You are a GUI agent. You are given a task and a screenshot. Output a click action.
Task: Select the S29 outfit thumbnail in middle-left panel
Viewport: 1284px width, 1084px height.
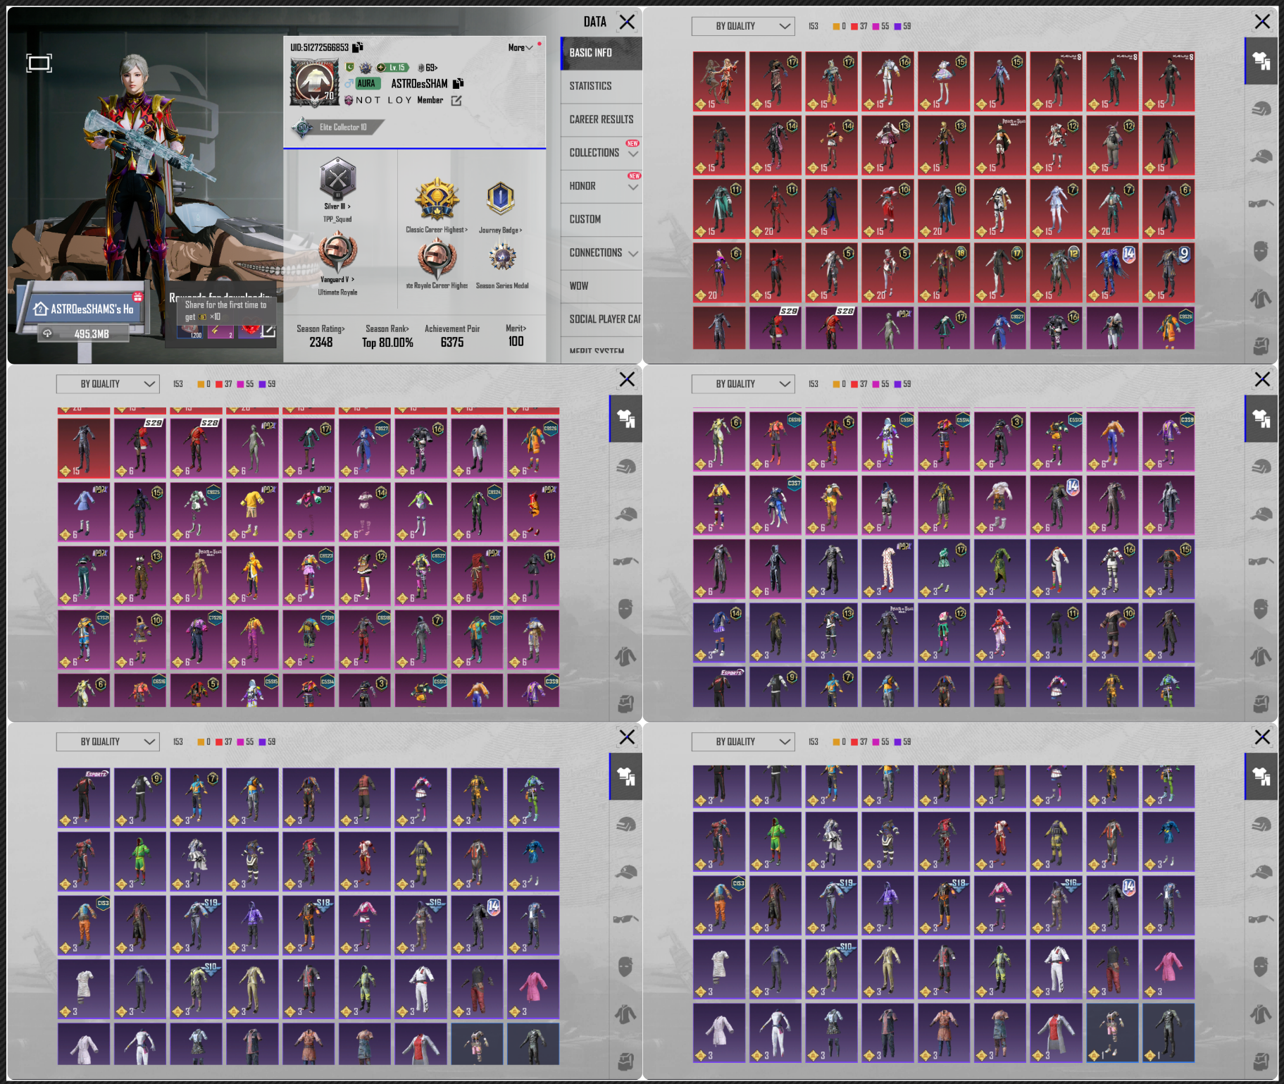tap(140, 448)
